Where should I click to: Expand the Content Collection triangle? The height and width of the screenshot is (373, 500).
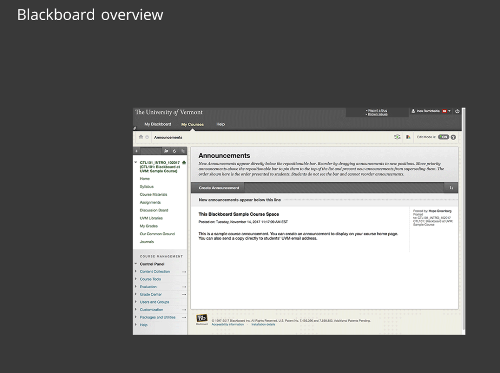point(136,271)
